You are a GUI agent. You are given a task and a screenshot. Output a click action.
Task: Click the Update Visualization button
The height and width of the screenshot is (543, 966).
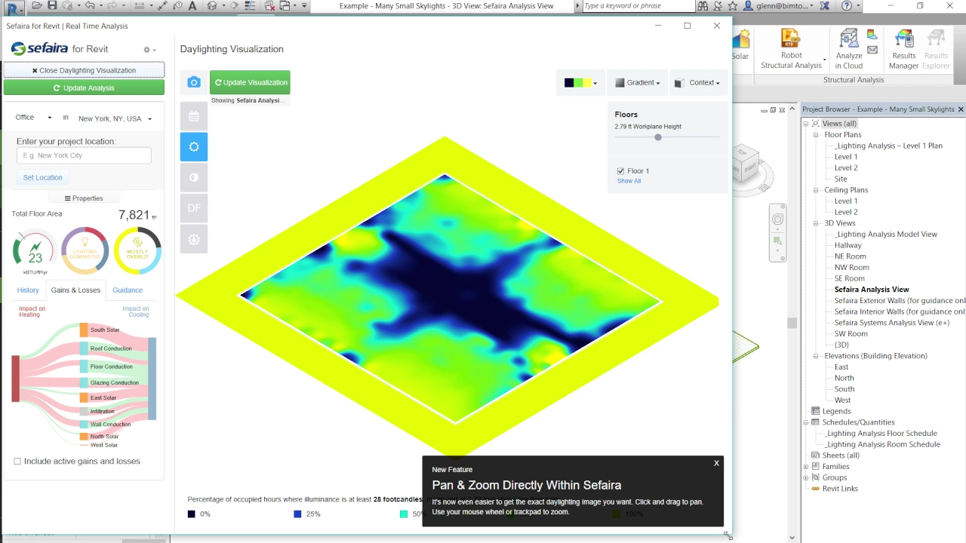250,82
